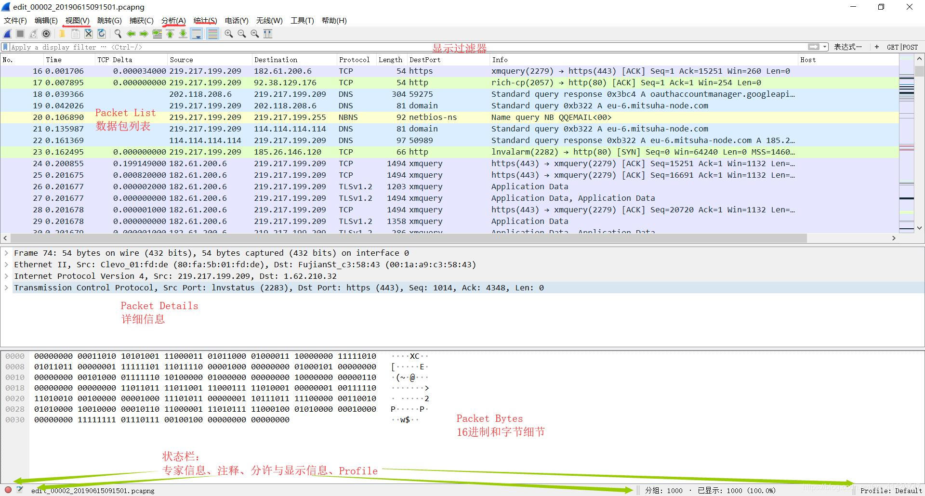
Task: Open 编辑(E) menu
Action: click(46, 20)
